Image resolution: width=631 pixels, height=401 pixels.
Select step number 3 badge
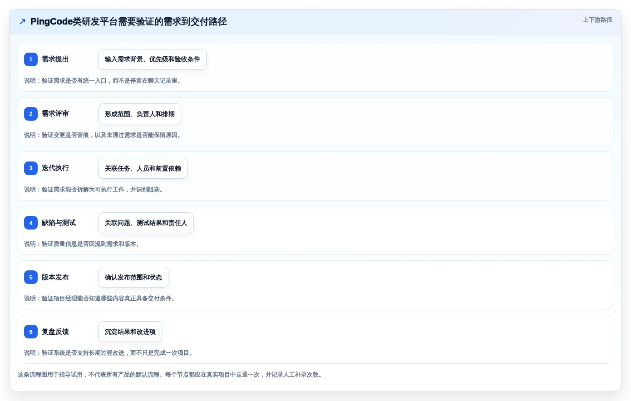pos(31,168)
